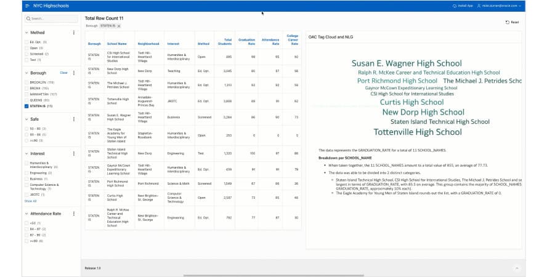Image resolution: width=547 pixels, height=277 pixels.
Task: Open the Interest facet actions menu
Action: point(74,153)
